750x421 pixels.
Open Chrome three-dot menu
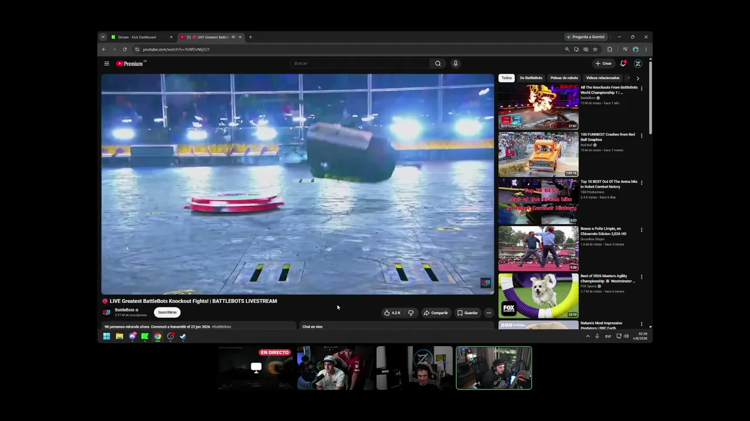click(646, 49)
